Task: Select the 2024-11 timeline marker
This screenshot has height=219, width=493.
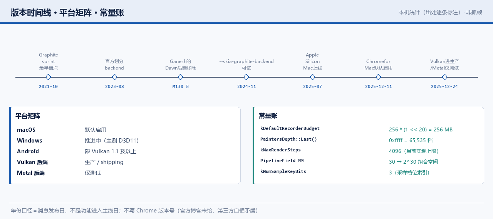Action: tap(246, 77)
